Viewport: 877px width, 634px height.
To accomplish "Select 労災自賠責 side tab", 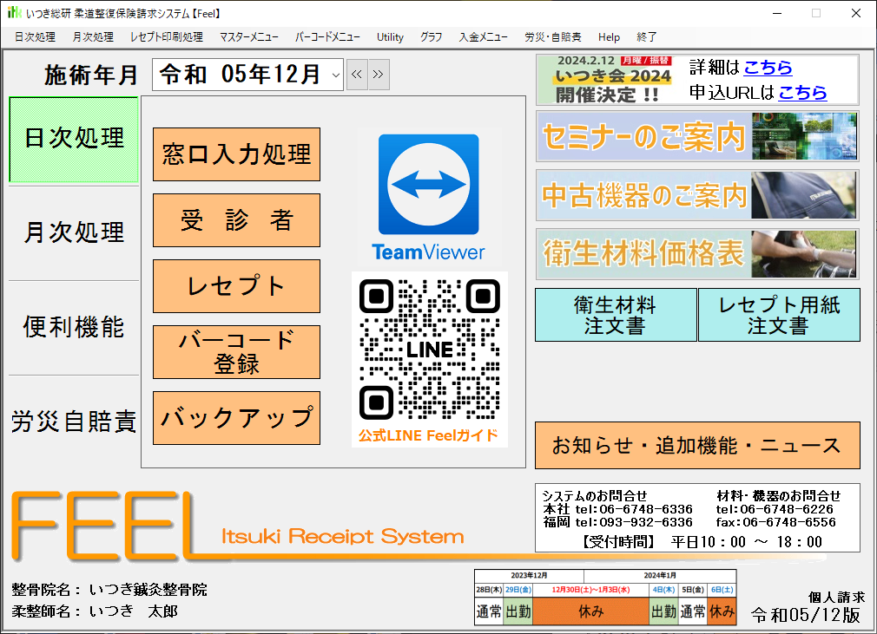I will click(74, 422).
